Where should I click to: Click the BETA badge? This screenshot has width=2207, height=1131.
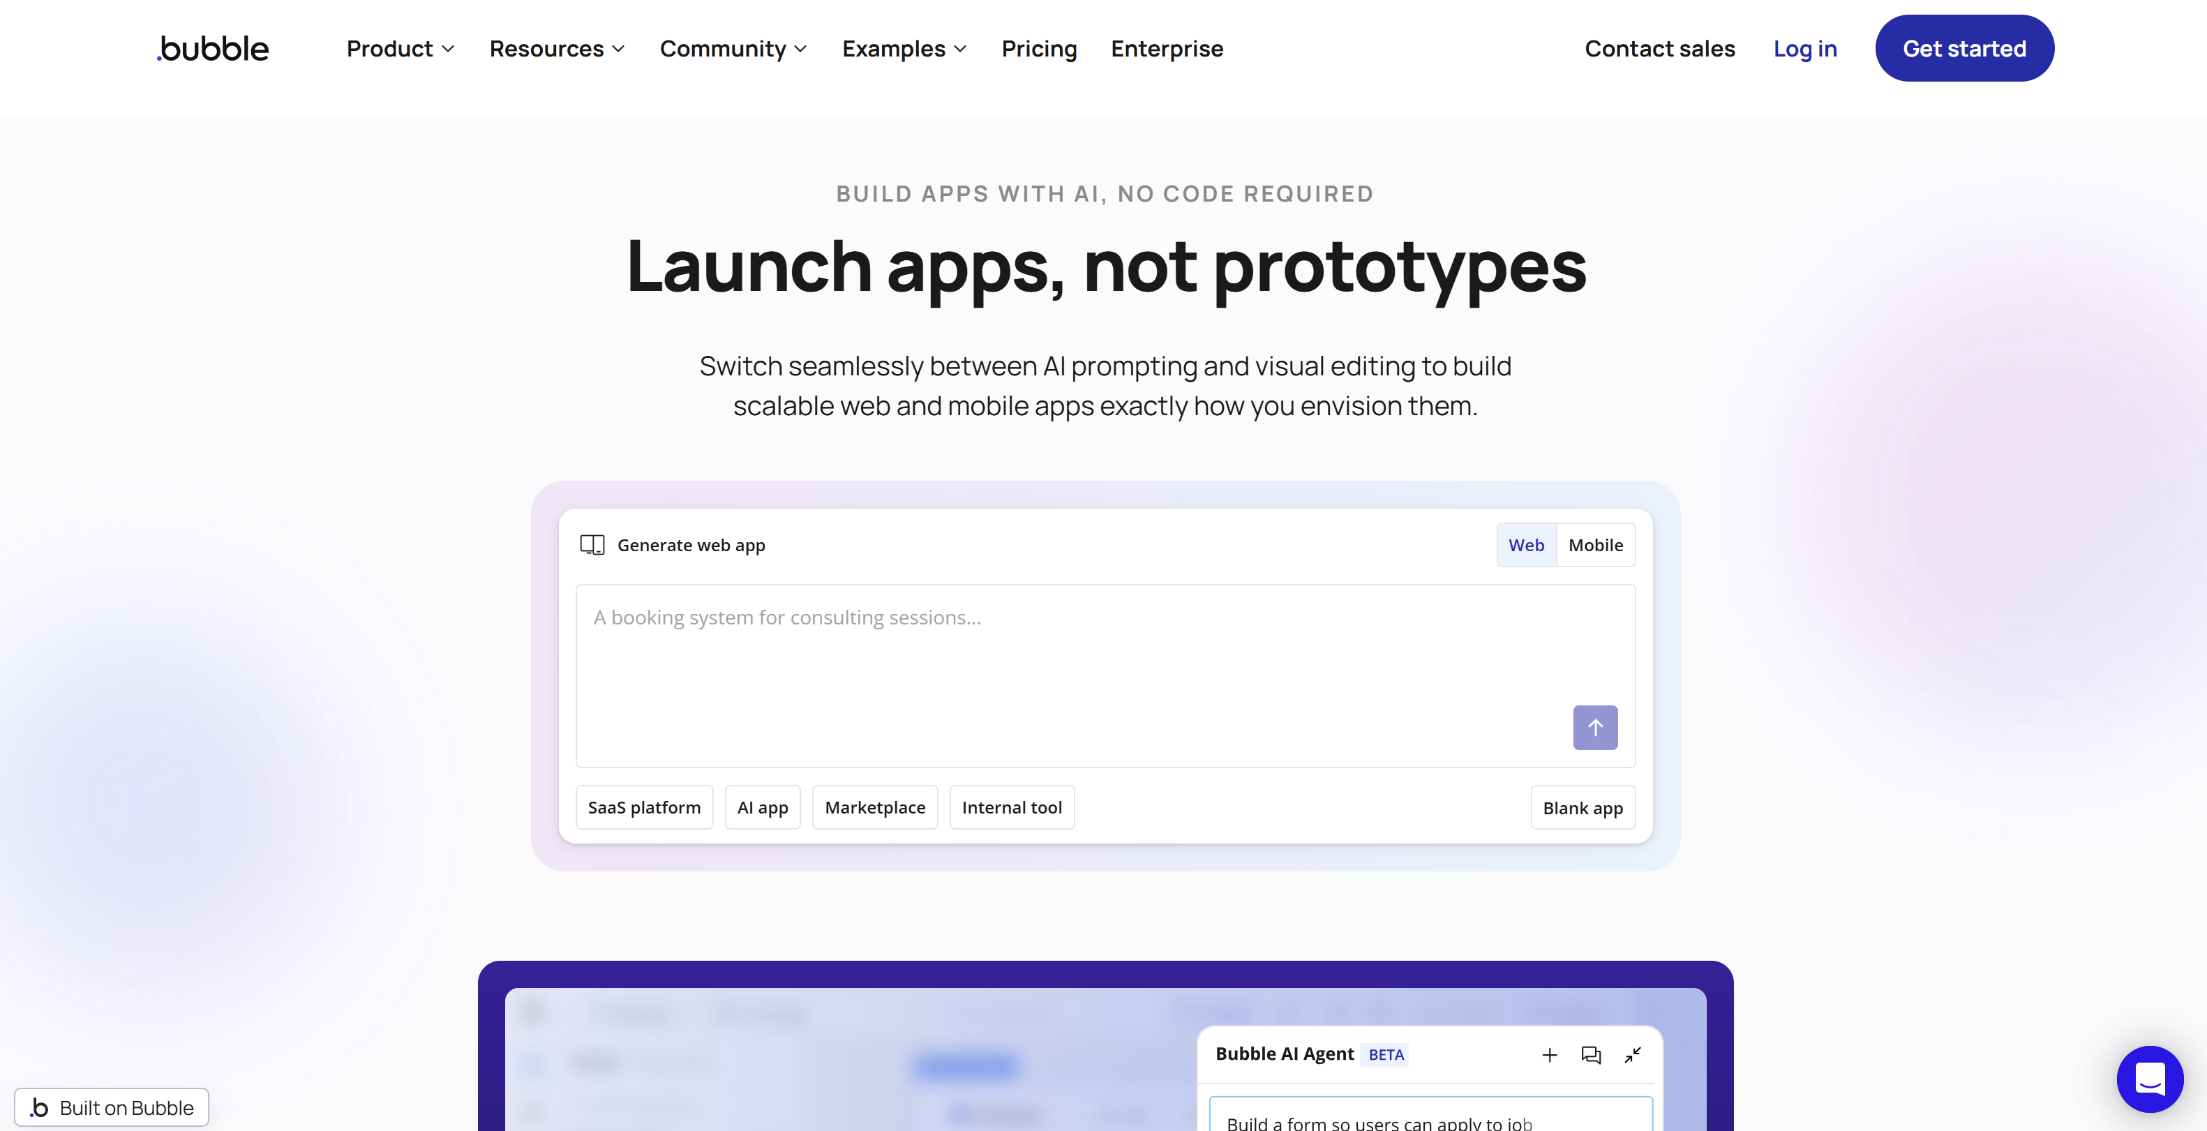tap(1385, 1055)
